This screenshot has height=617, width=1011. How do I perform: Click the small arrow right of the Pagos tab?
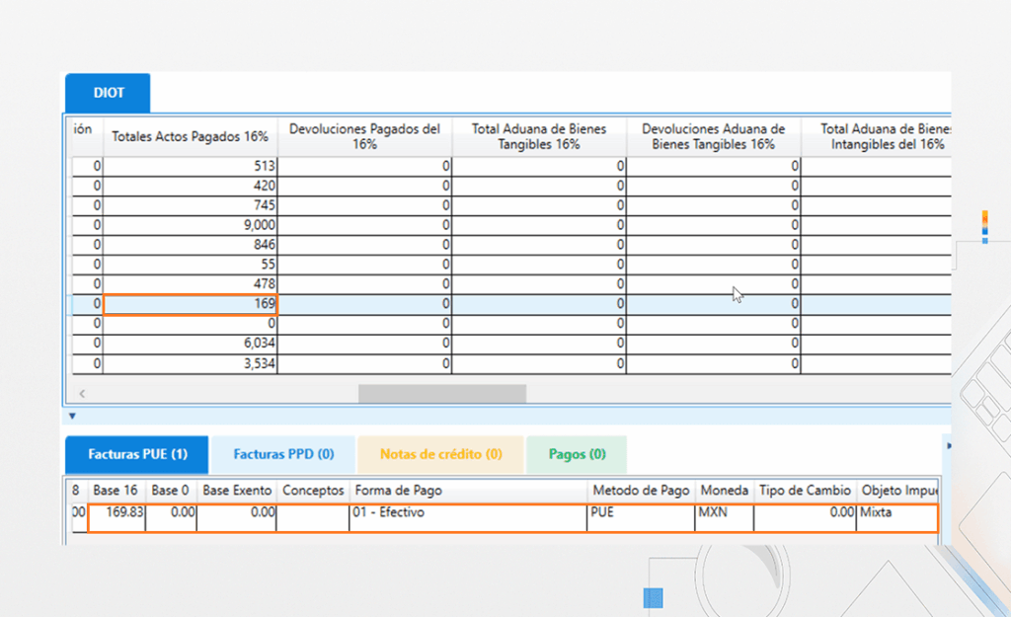(949, 446)
